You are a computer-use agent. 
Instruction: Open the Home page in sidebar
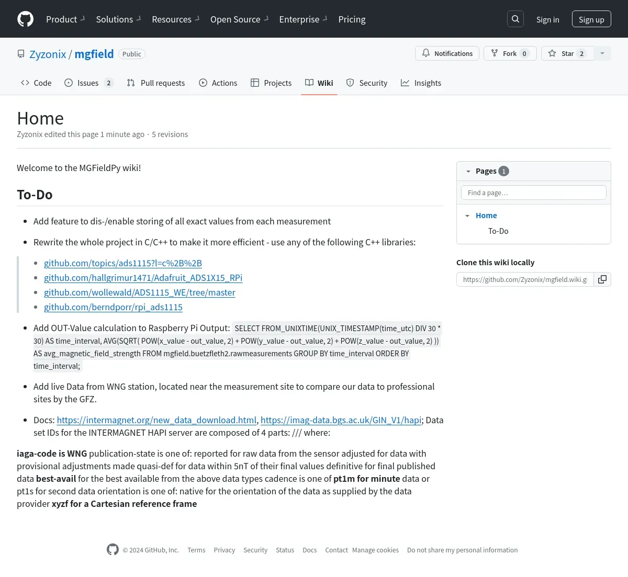(x=486, y=216)
